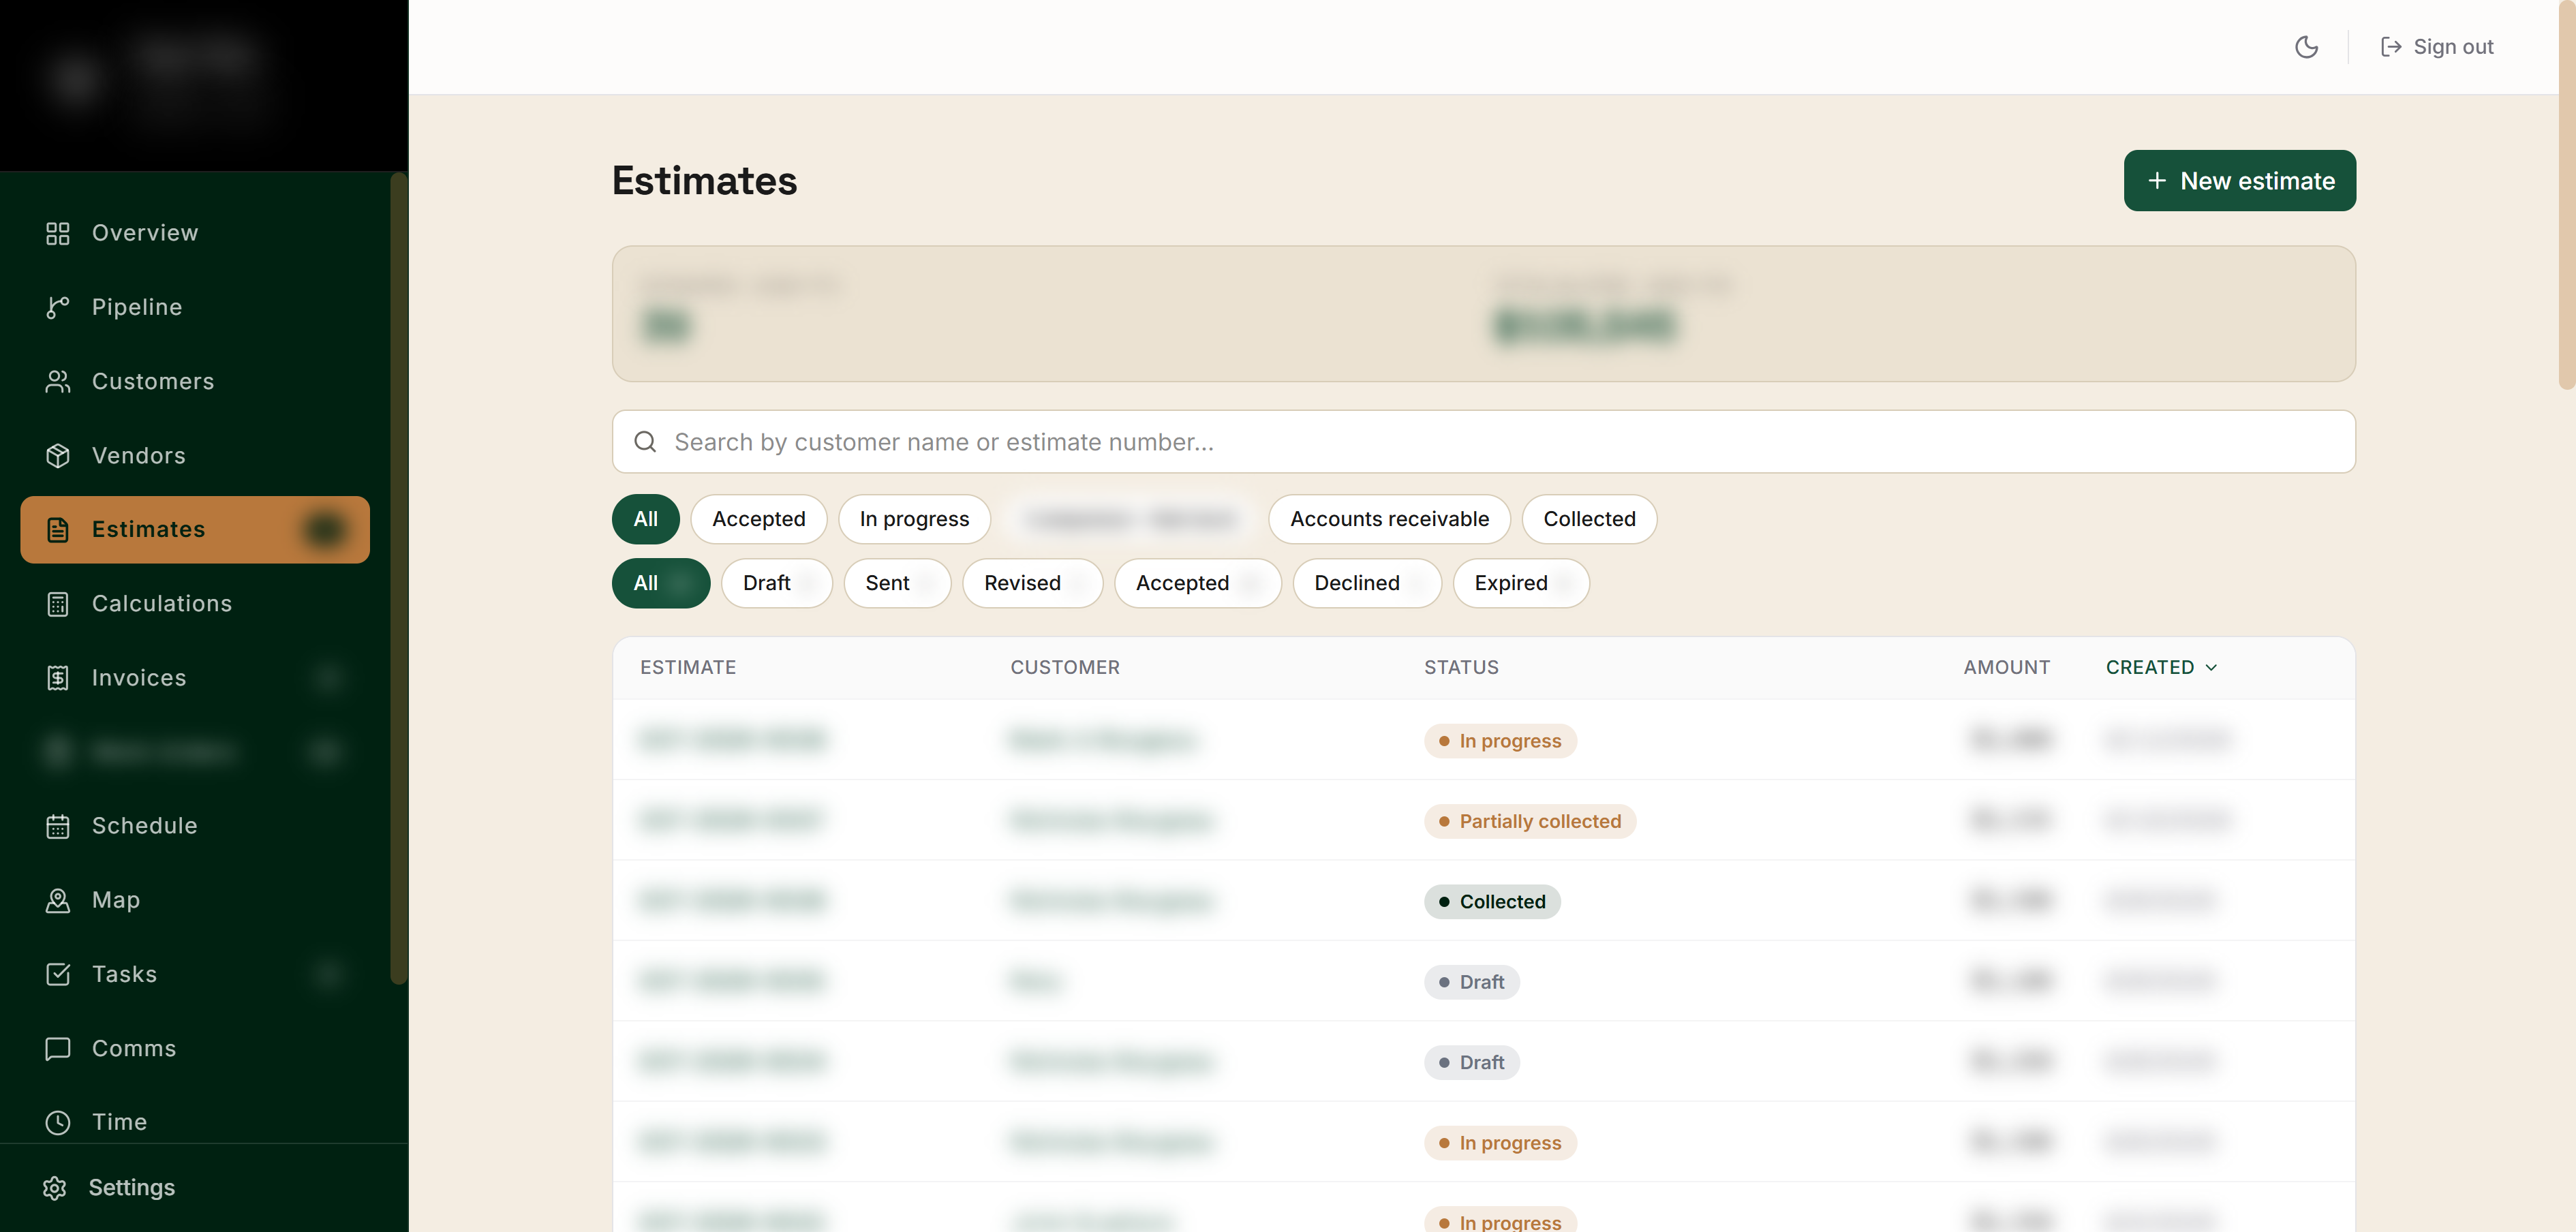Click the sidebar's vertical scrollbar
2576x1232 pixels.
[398, 579]
